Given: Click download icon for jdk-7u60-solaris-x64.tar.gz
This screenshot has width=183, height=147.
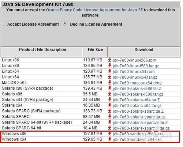Looking at the screenshot, I should point(110,105).
